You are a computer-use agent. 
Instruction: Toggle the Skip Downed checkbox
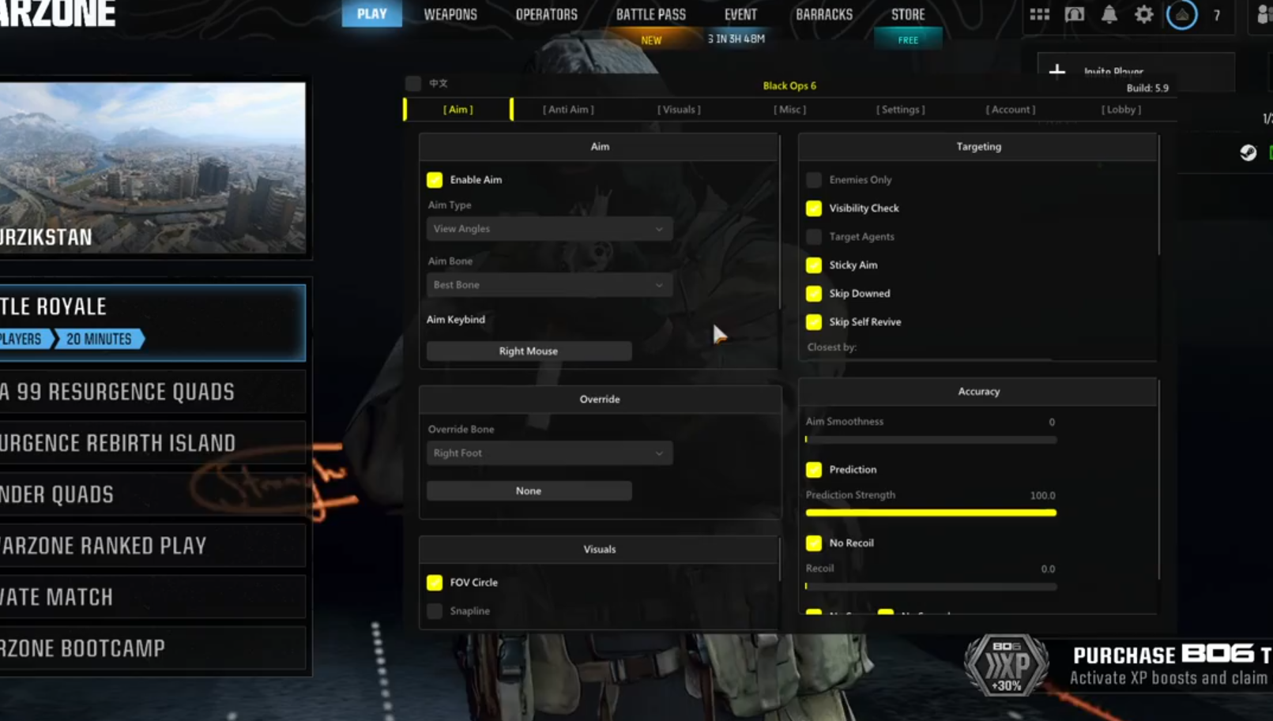[813, 294]
